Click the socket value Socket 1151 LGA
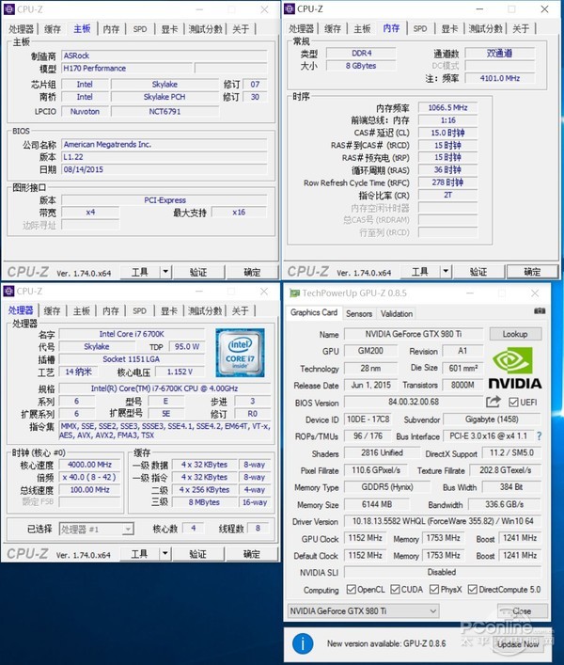This screenshot has width=564, height=665. point(132,359)
